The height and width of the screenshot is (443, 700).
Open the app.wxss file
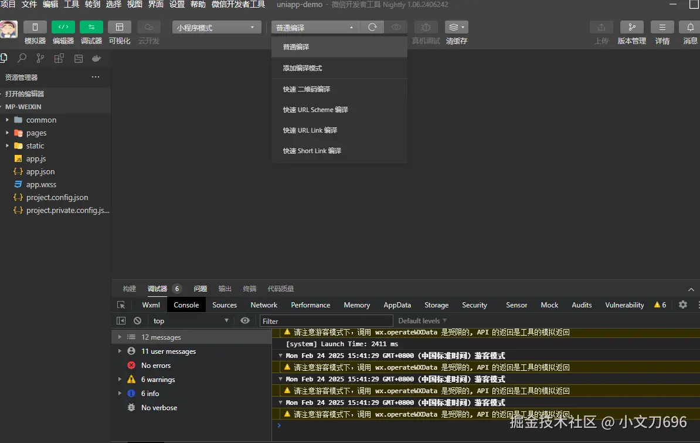(55, 185)
